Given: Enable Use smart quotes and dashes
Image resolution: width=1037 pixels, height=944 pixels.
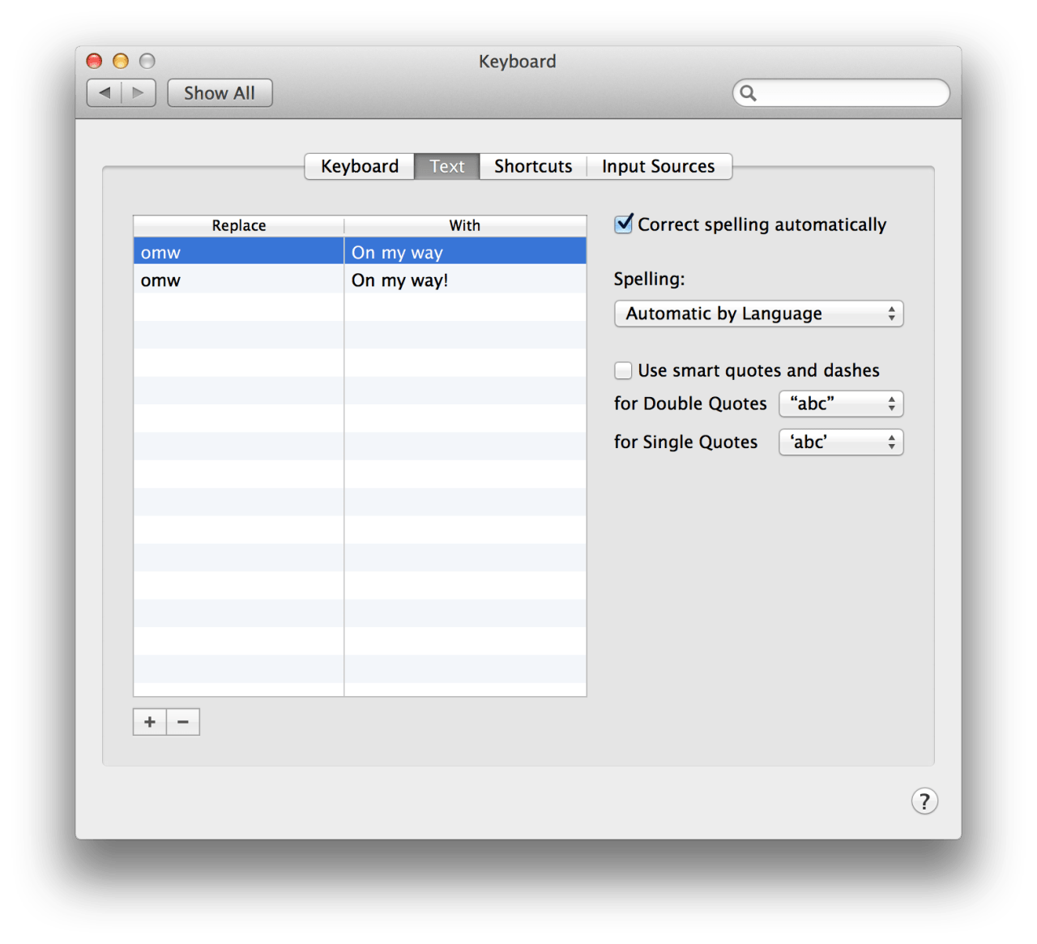Looking at the screenshot, I should coord(624,371).
